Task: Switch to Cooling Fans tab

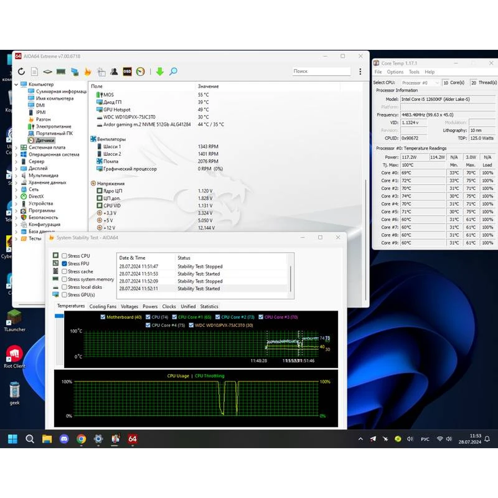Action: [103, 306]
